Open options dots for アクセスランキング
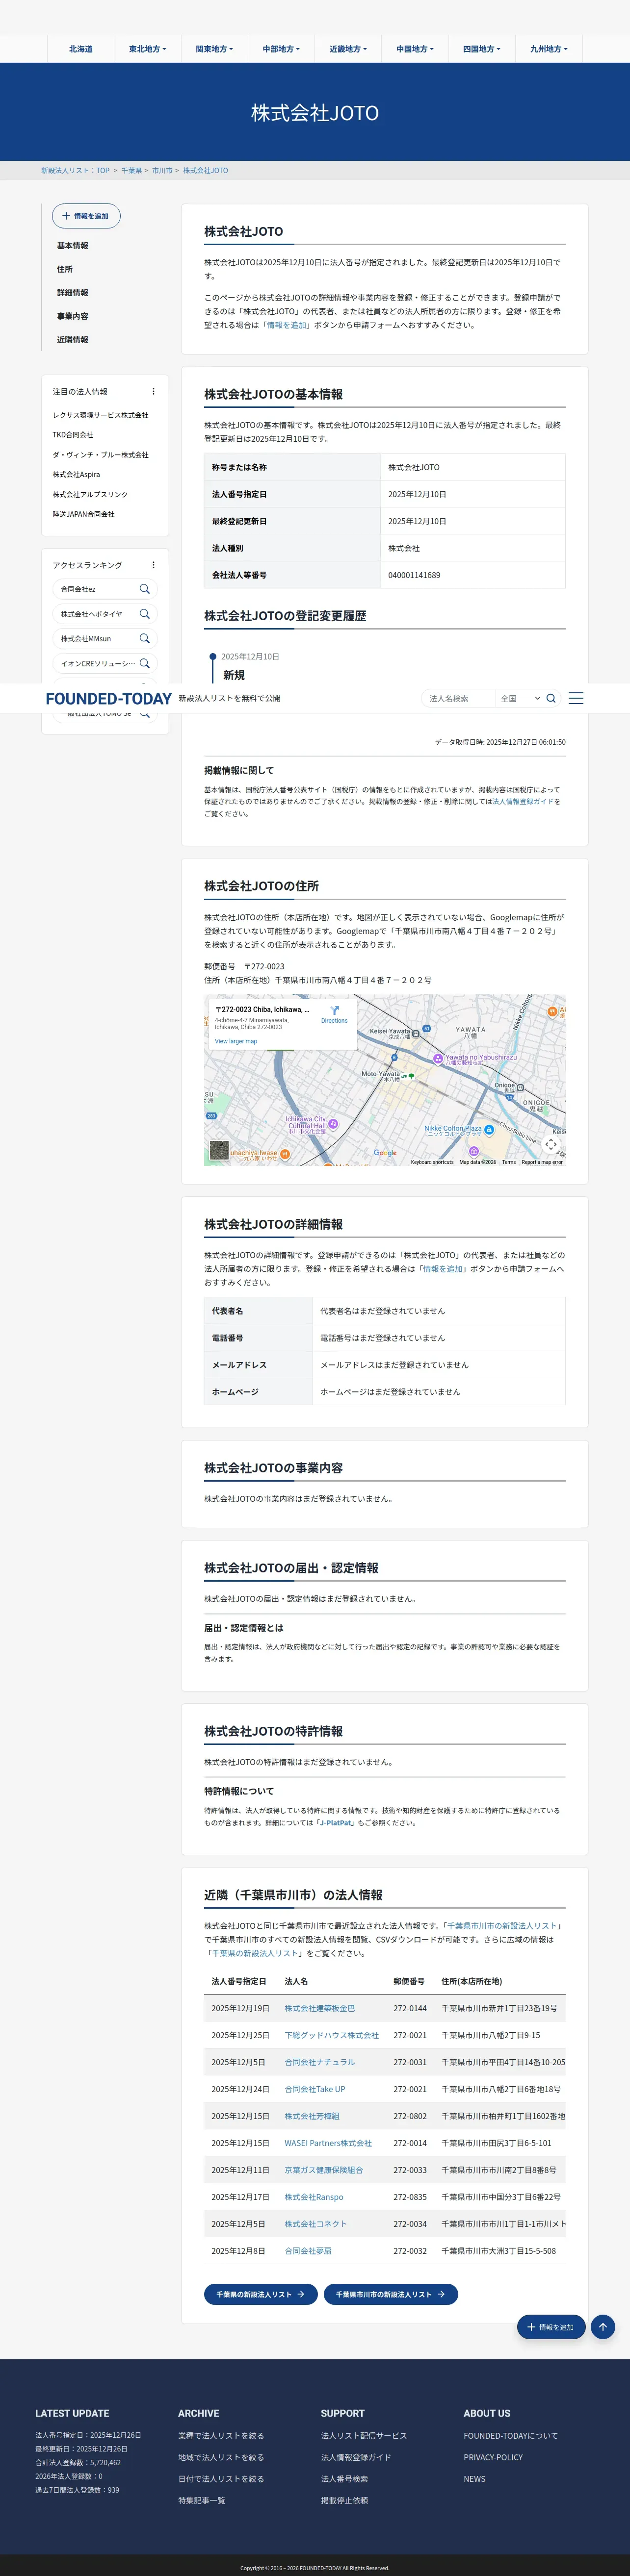Screen dimensions: 630x2576 pyautogui.click(x=153, y=565)
